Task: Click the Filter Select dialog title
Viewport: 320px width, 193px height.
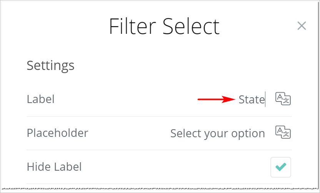Action: [164, 26]
